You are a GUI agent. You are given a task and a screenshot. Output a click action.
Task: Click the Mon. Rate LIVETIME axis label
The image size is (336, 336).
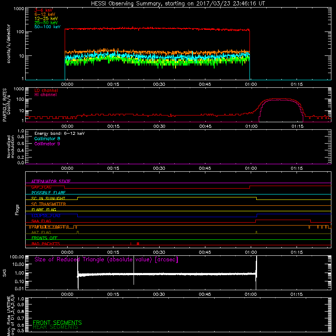10,315
